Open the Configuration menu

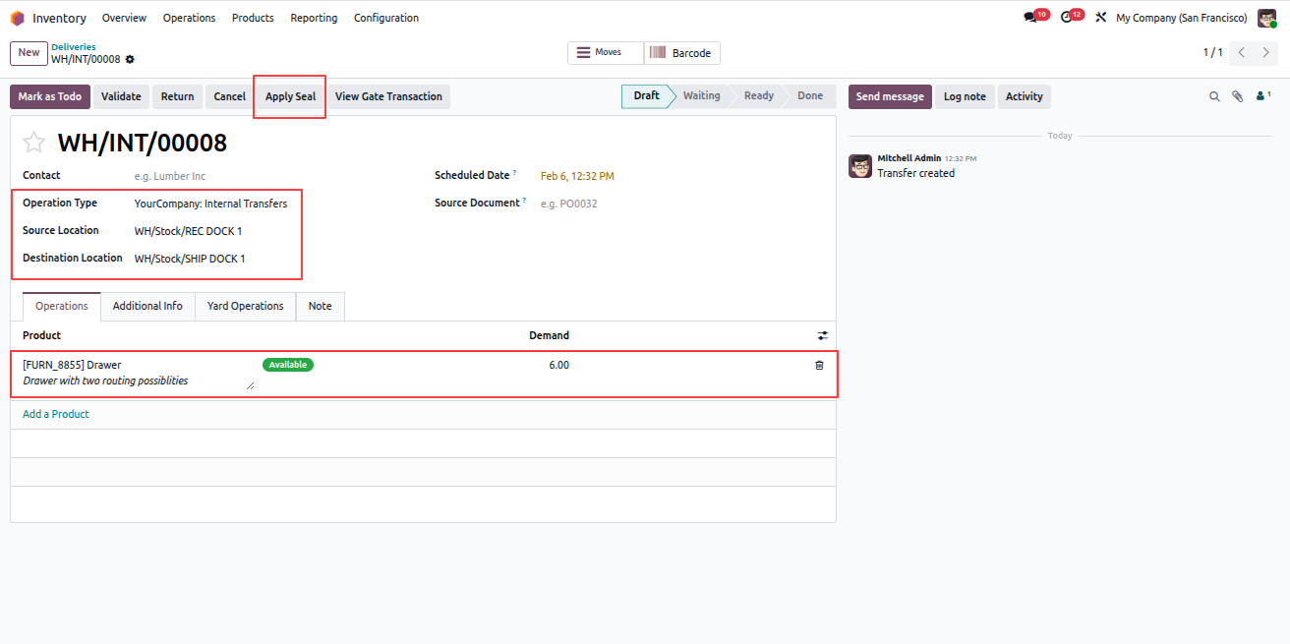pos(386,18)
